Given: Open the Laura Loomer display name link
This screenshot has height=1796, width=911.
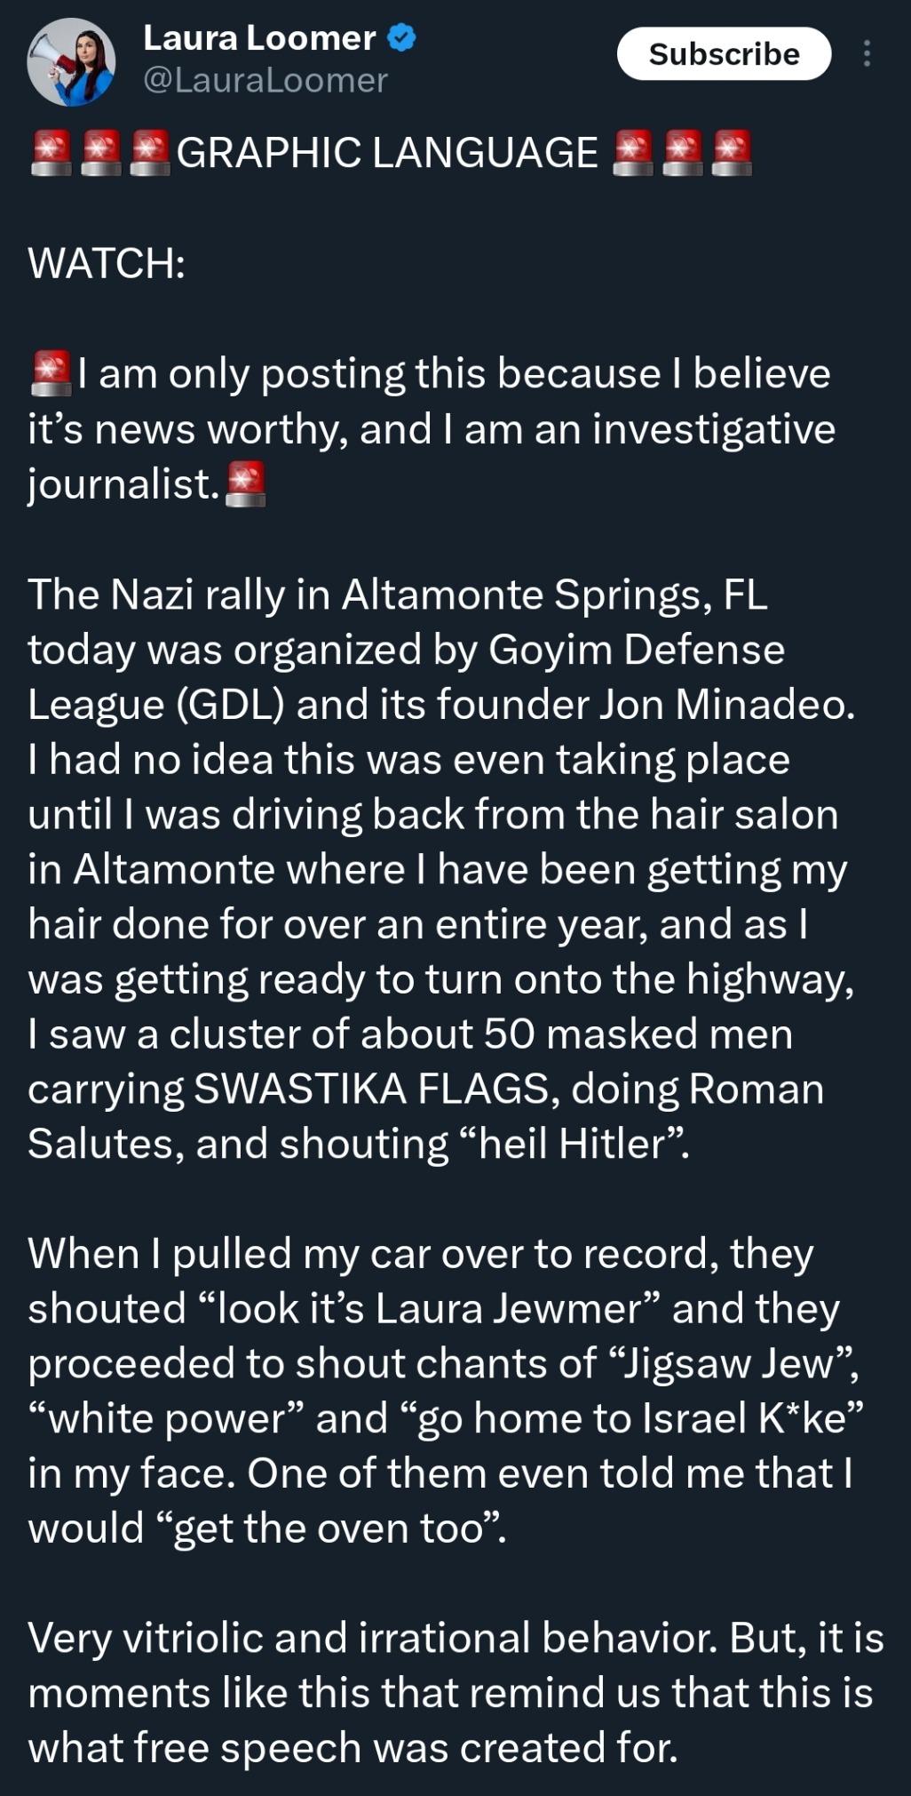Looking at the screenshot, I should pyautogui.click(x=259, y=38).
